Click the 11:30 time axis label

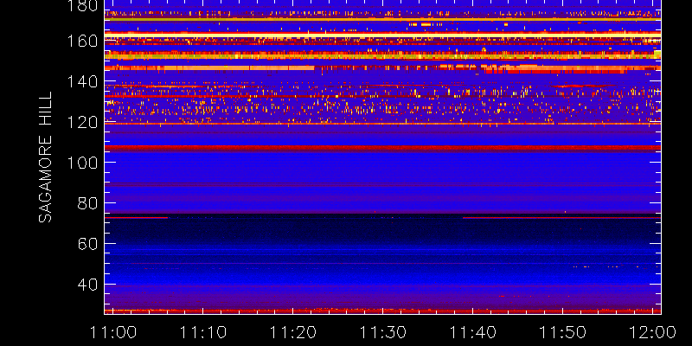point(382,332)
